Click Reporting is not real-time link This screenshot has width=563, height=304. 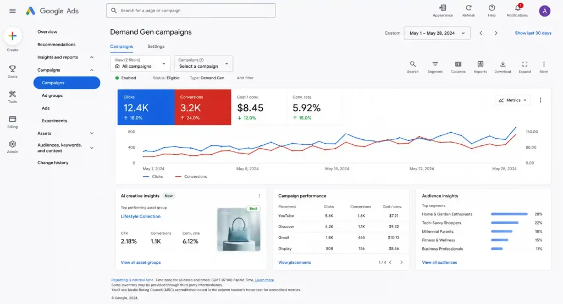(x=133, y=280)
